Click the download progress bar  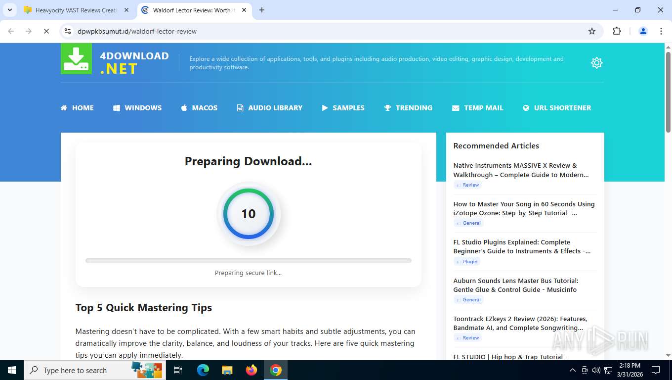pyautogui.click(x=248, y=260)
